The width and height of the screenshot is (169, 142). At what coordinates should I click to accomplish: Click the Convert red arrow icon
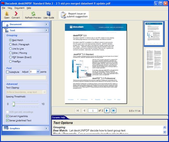(16, 14)
